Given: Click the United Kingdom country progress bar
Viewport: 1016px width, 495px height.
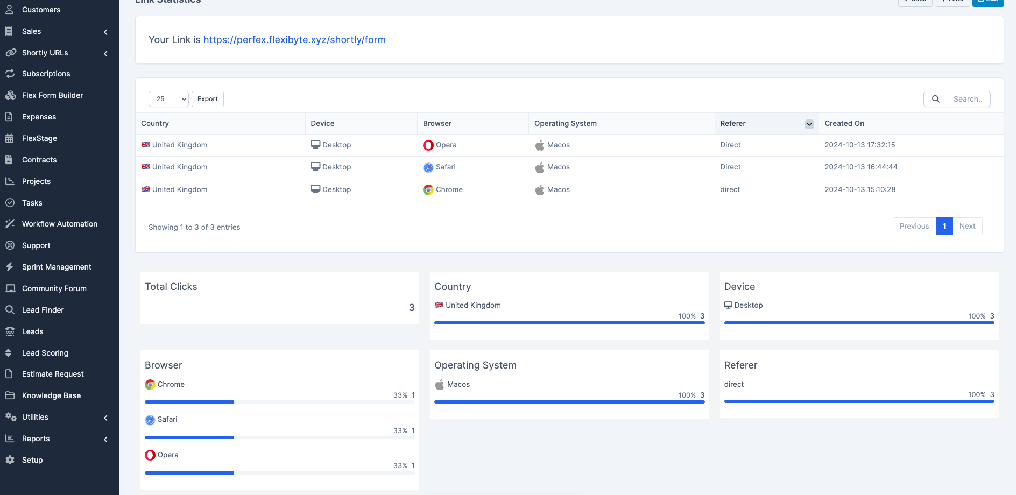Looking at the screenshot, I should coord(569,323).
